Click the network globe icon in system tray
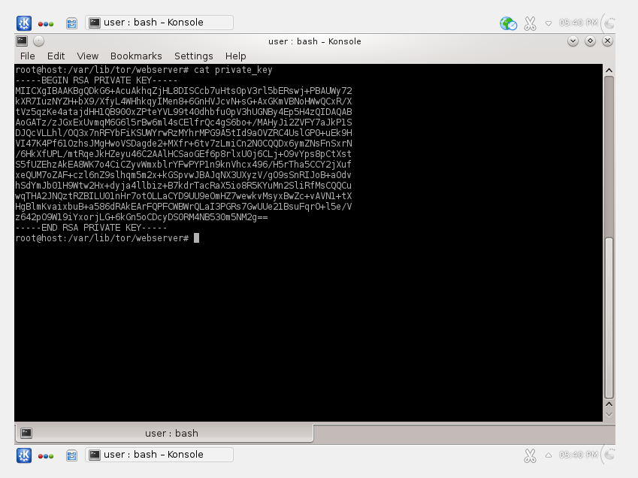The height and width of the screenshot is (478, 638). click(x=508, y=23)
